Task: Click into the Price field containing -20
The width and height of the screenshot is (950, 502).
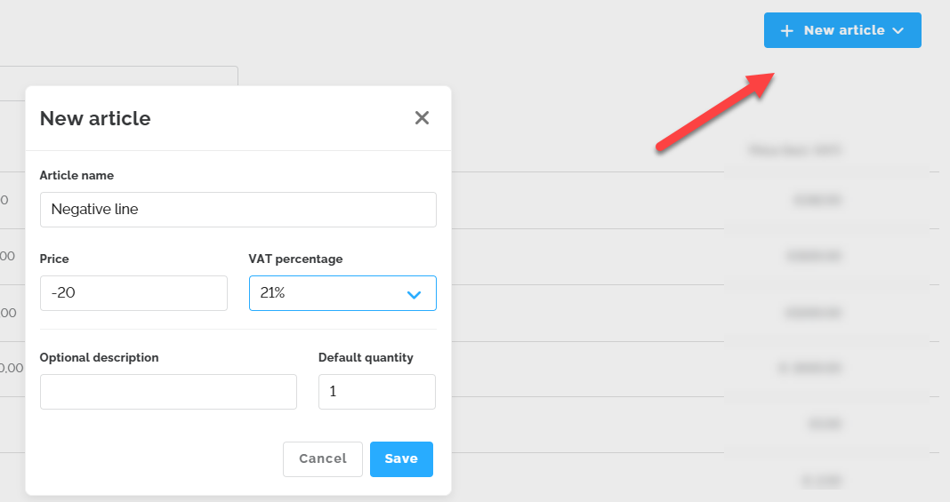Action: click(133, 293)
